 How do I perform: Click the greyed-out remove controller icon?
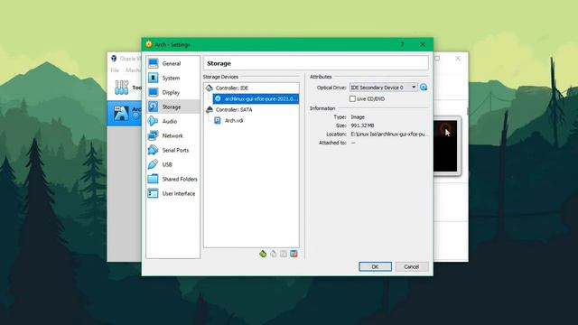(x=273, y=254)
